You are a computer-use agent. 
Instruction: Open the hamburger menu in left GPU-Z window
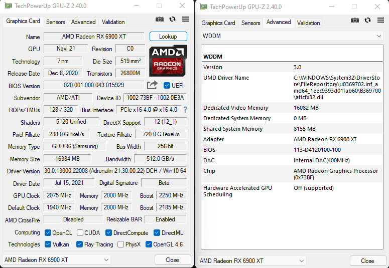click(x=185, y=19)
